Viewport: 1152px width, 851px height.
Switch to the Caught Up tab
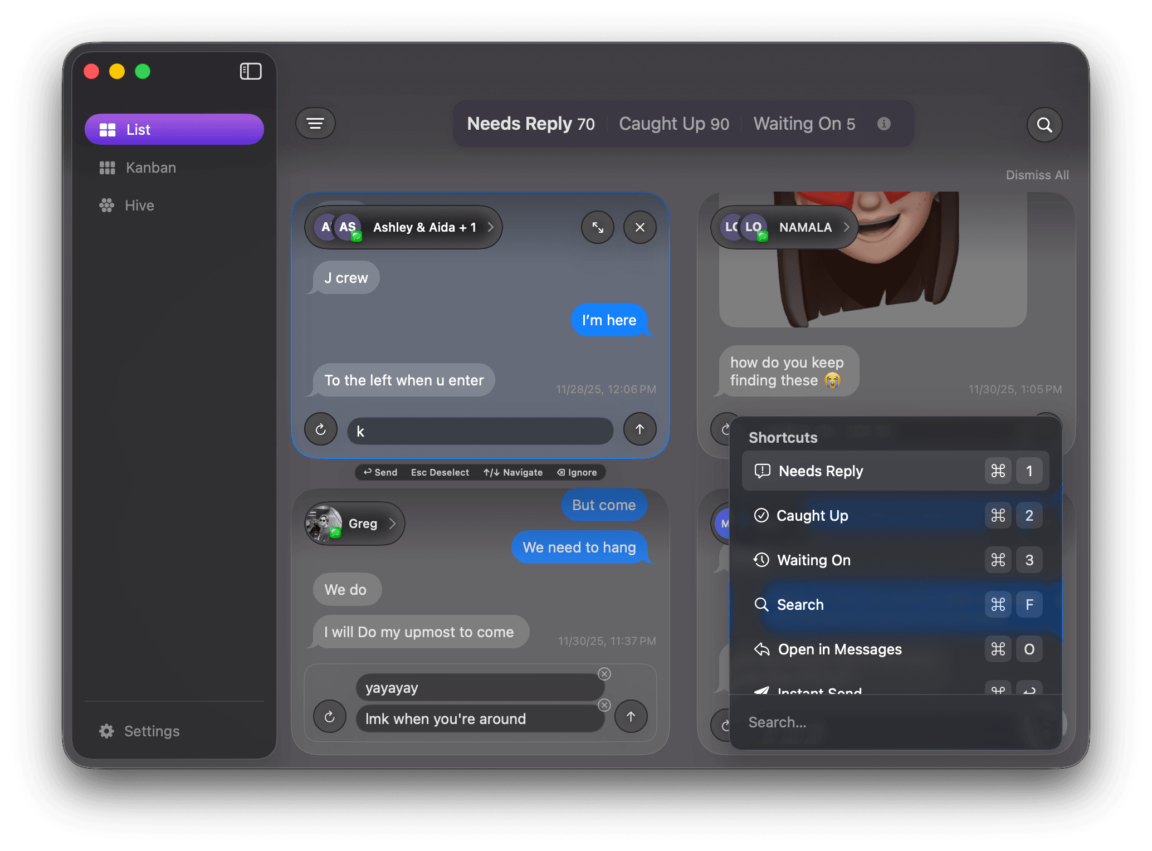pos(673,124)
